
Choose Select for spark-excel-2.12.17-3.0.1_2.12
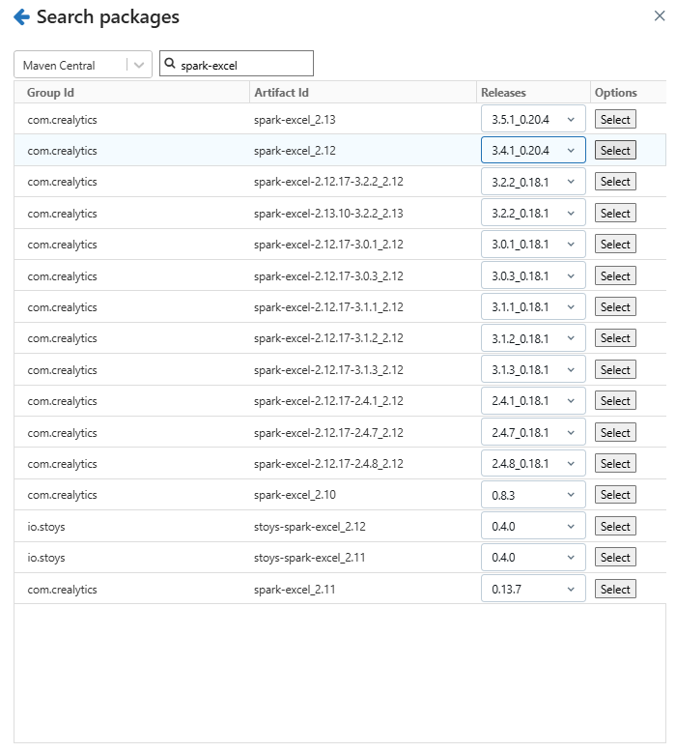point(615,245)
